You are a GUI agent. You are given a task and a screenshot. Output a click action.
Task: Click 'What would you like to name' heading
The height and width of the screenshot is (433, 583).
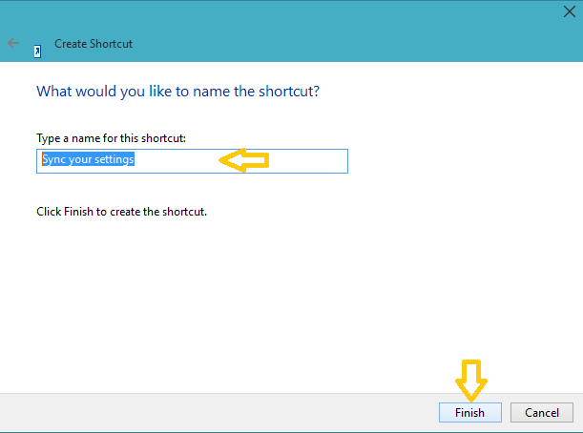[178, 92]
